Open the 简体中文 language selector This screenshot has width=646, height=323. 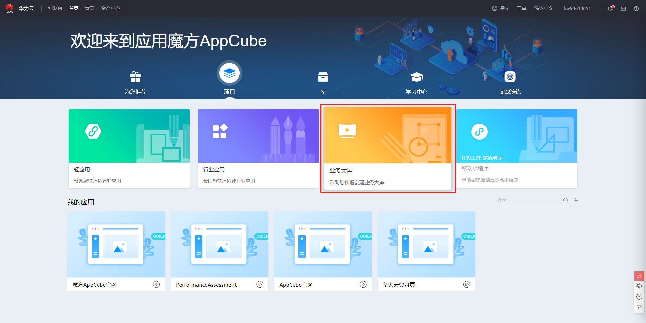pos(544,8)
